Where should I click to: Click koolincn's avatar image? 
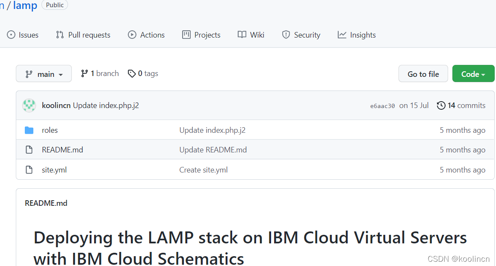click(x=29, y=105)
